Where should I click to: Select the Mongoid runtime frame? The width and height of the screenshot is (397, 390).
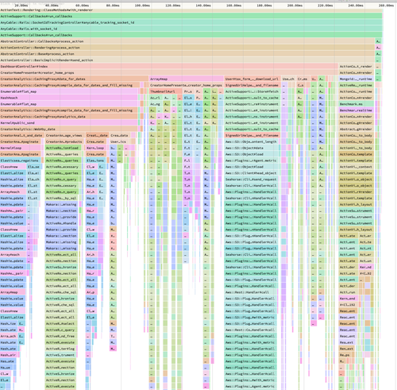point(357,79)
